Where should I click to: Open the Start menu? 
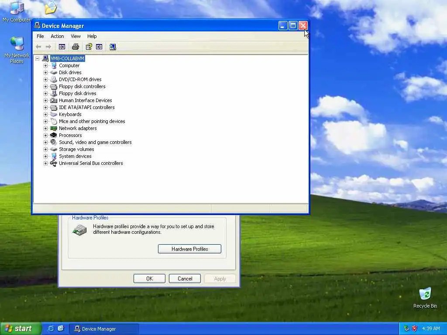click(x=21, y=328)
